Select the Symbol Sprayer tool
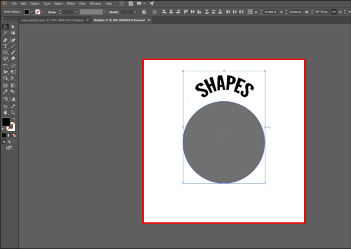 coord(5,99)
